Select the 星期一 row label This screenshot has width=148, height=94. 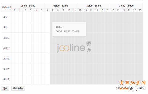tap(6, 17)
